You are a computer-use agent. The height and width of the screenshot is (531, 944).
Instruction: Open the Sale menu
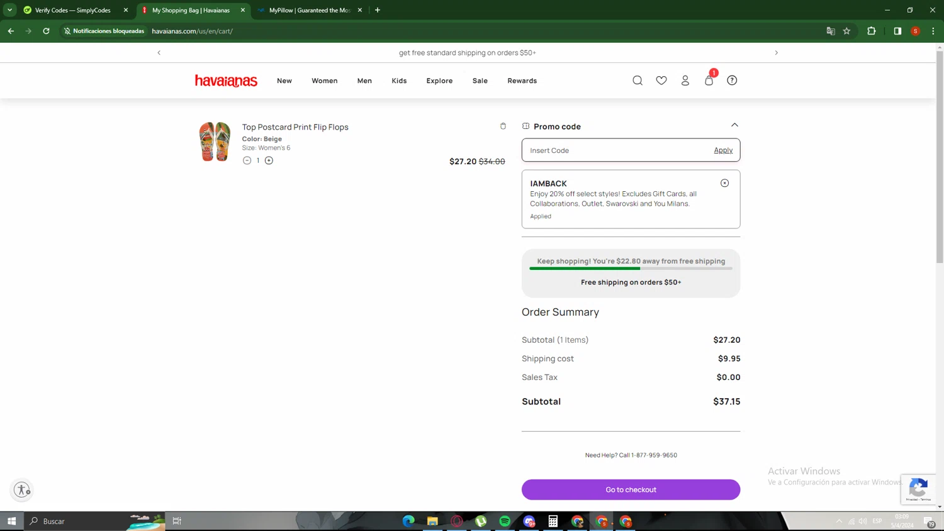480,81
